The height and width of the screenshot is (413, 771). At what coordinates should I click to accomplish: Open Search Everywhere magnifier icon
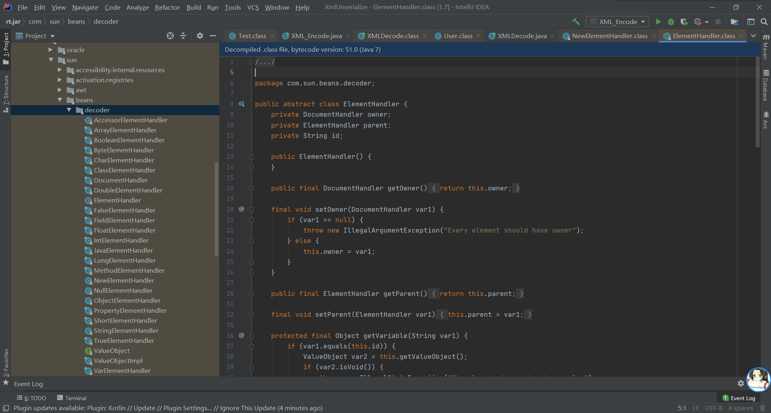click(x=764, y=22)
